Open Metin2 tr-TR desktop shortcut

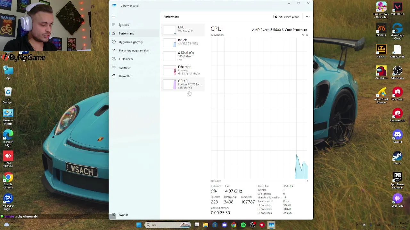tap(398, 51)
